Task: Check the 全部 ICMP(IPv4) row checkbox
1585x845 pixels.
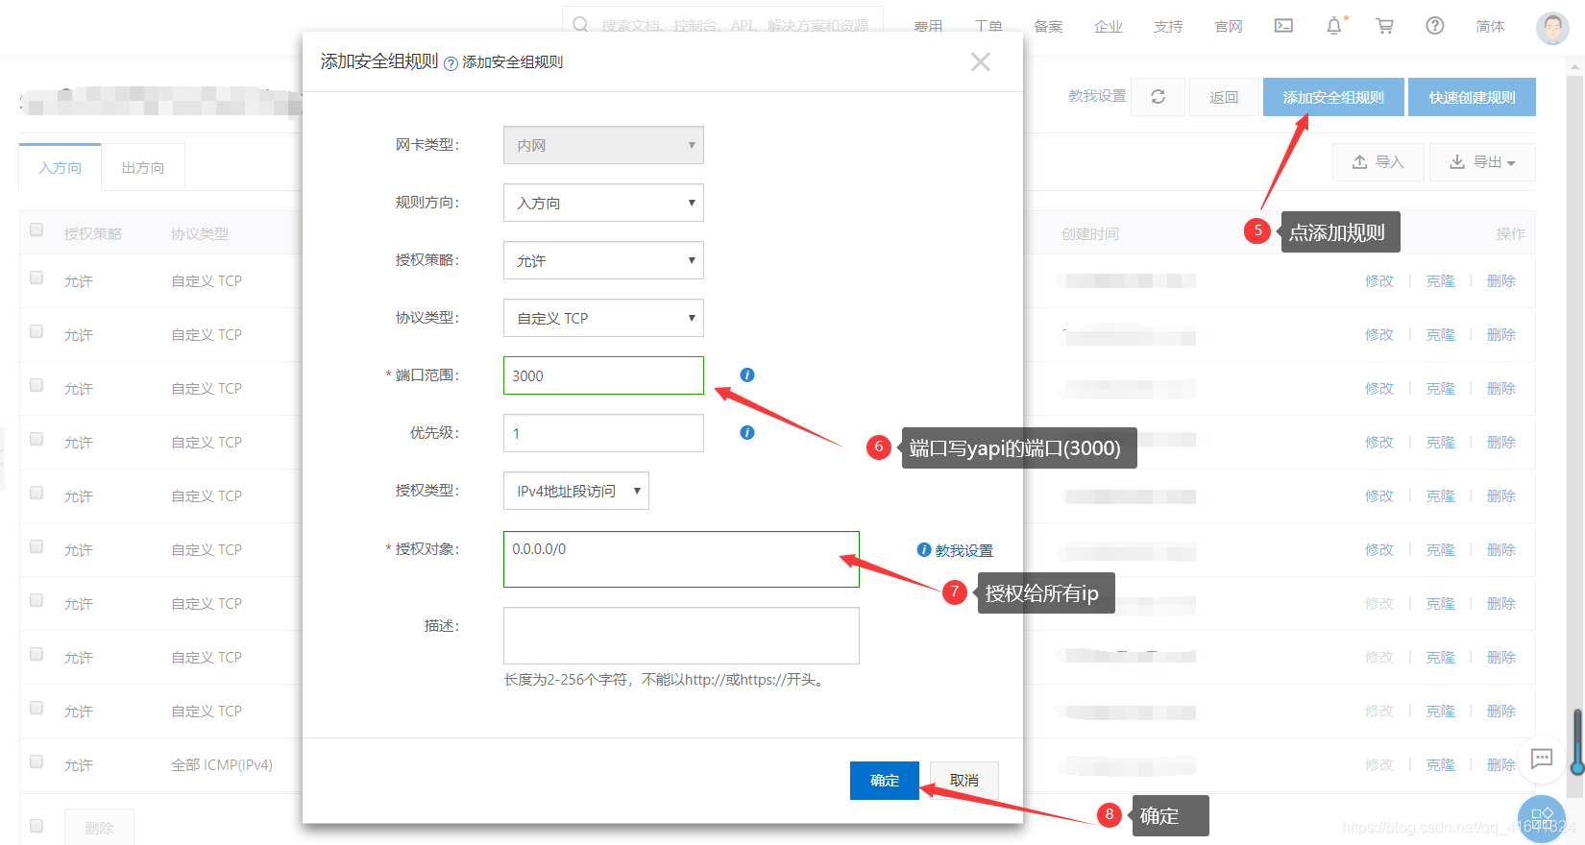Action: [x=37, y=761]
